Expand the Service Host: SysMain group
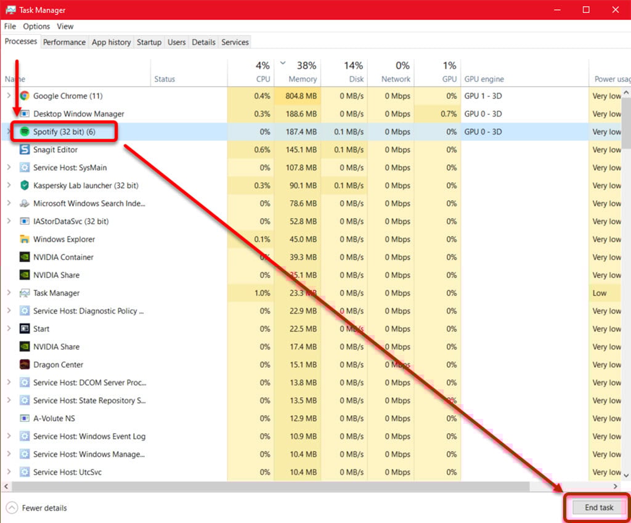This screenshot has width=631, height=523. tap(9, 168)
